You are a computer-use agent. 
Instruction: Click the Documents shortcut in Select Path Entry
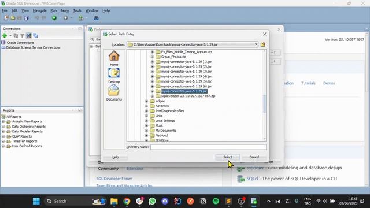(x=114, y=93)
